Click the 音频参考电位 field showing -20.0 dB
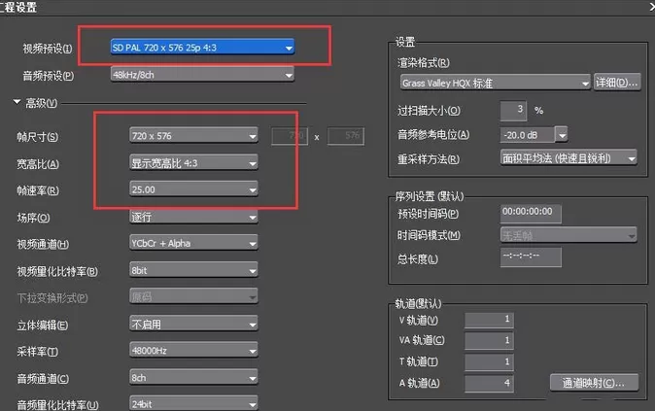 click(x=527, y=135)
